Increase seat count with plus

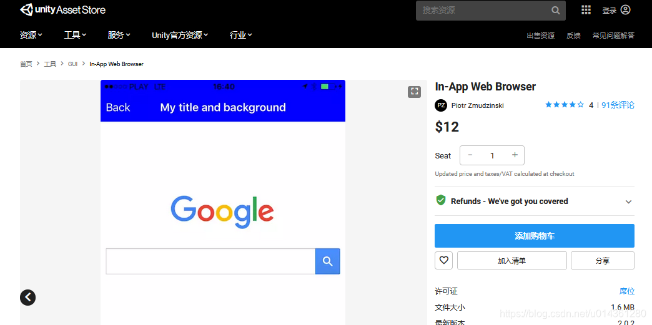click(x=515, y=155)
